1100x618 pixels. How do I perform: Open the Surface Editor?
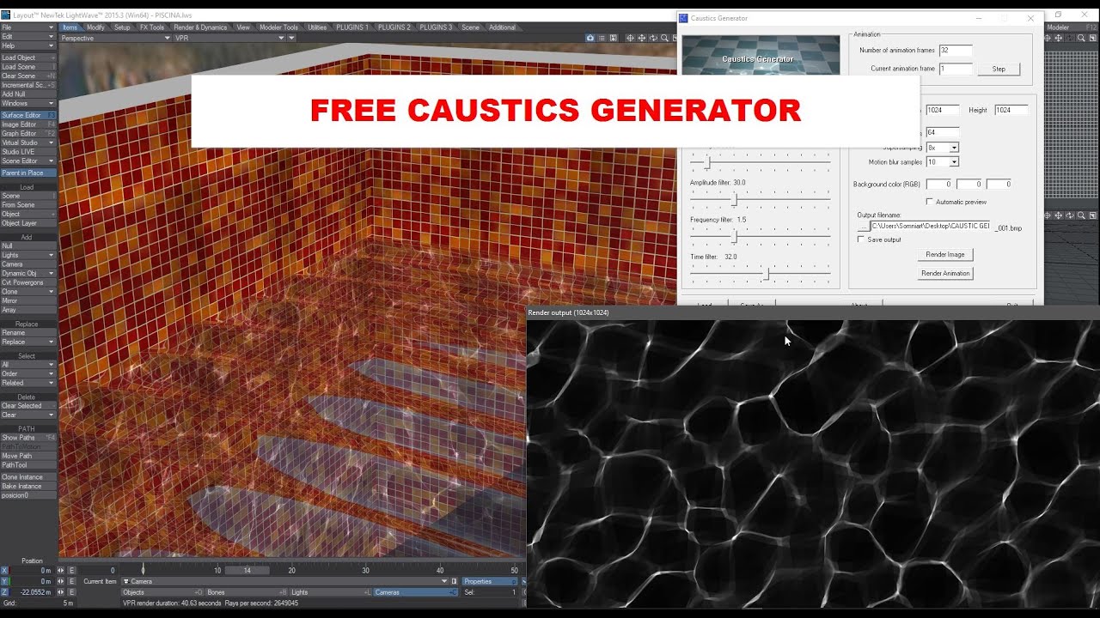click(28, 115)
